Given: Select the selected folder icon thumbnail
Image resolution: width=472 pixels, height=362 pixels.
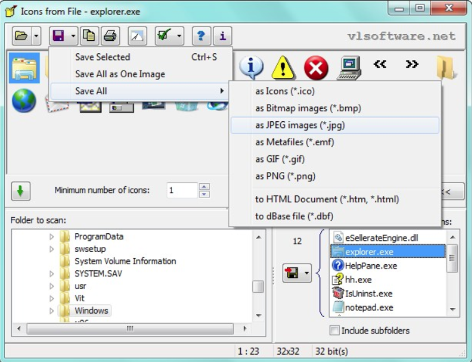Looking at the screenshot, I should [24, 68].
